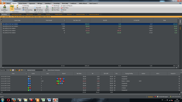
Task: Open Site Setup options
Action: coord(26,6)
